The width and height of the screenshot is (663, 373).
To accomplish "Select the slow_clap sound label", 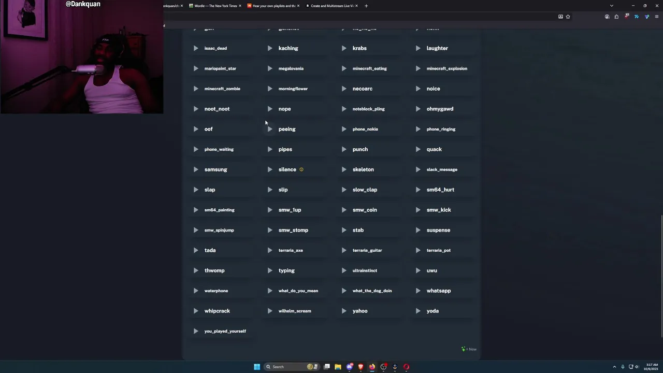I will [365, 190].
